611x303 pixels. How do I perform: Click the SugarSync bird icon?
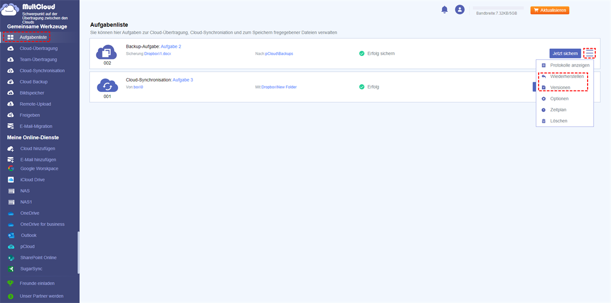[11, 269]
